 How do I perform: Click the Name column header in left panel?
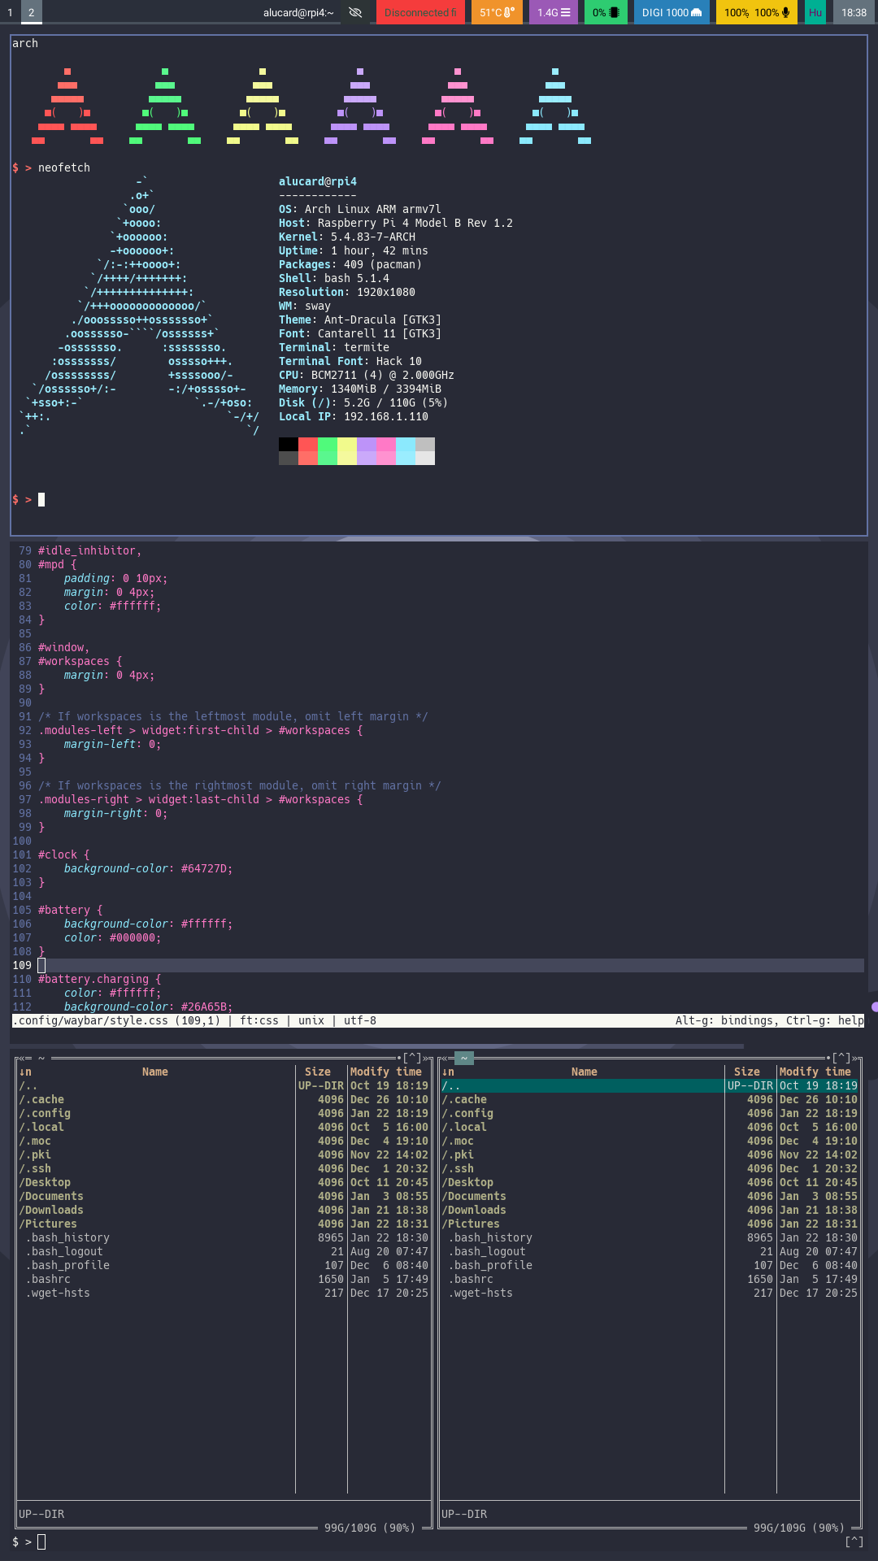pos(155,1072)
